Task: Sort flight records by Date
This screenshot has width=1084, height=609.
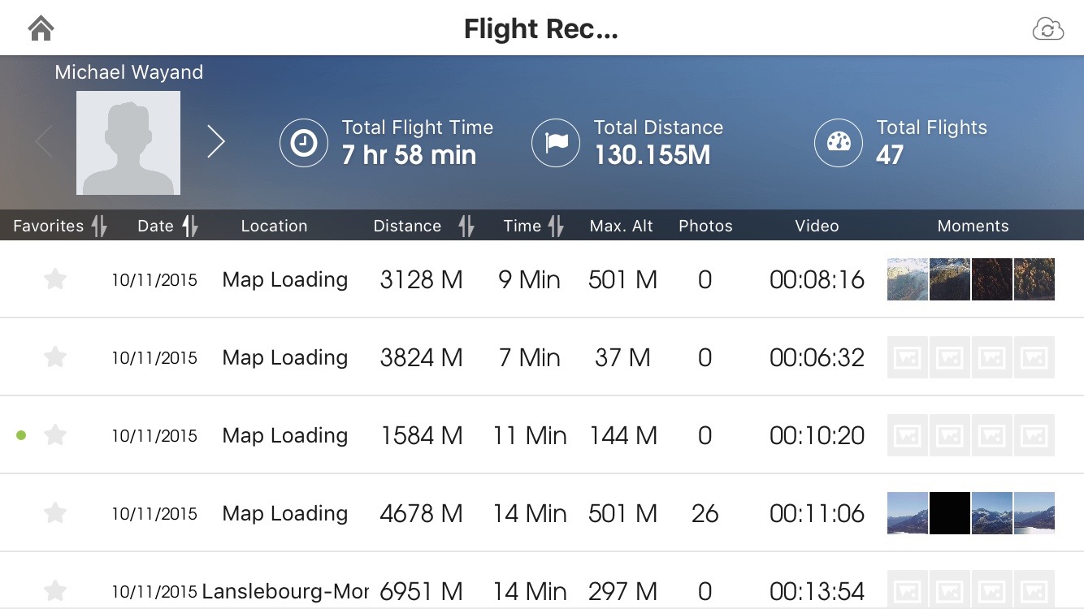Action: pos(167,227)
